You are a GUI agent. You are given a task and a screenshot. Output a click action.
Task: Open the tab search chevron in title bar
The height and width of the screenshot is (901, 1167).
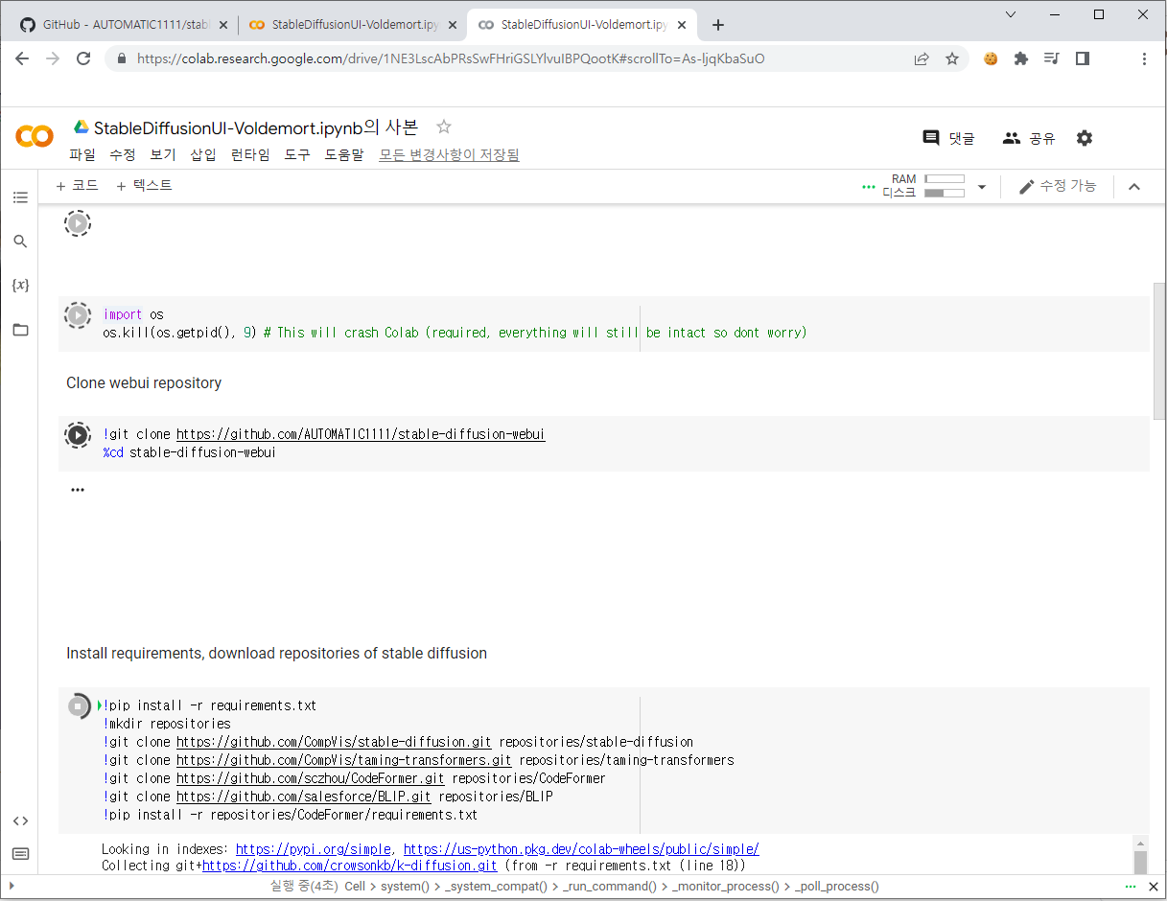pyautogui.click(x=1011, y=14)
